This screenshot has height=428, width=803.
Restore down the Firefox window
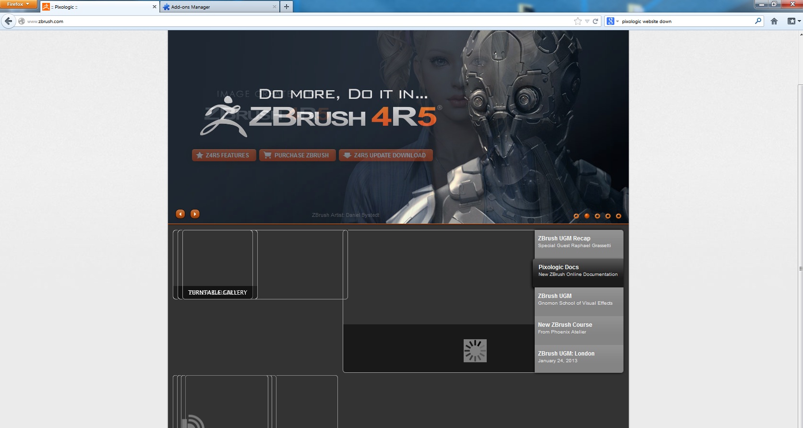tap(774, 4)
